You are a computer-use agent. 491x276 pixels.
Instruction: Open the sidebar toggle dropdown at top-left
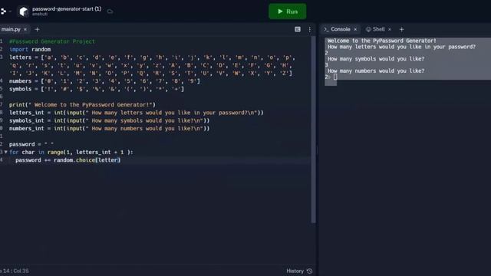6,11
